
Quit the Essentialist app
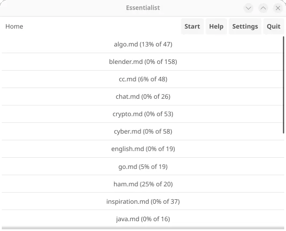(x=273, y=26)
